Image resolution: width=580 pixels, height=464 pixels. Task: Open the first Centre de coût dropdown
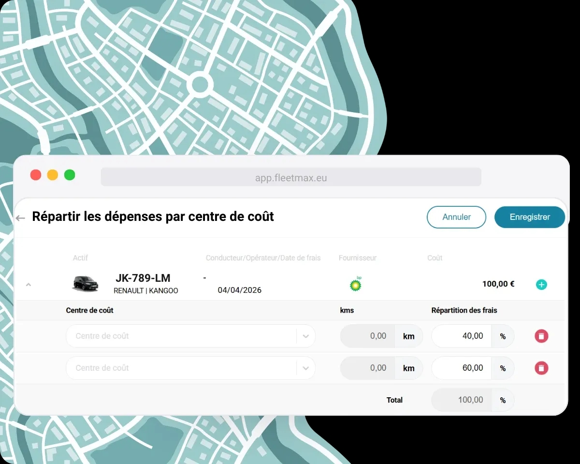(x=190, y=336)
